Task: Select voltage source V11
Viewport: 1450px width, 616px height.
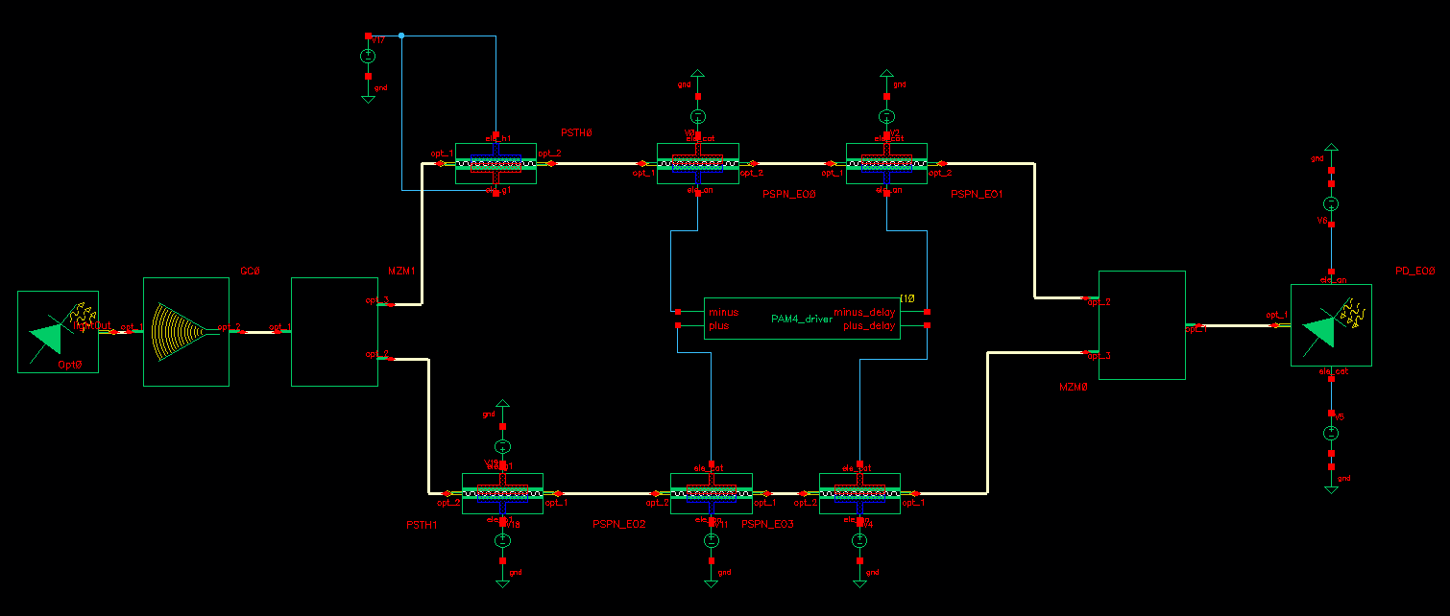Action: [711, 540]
